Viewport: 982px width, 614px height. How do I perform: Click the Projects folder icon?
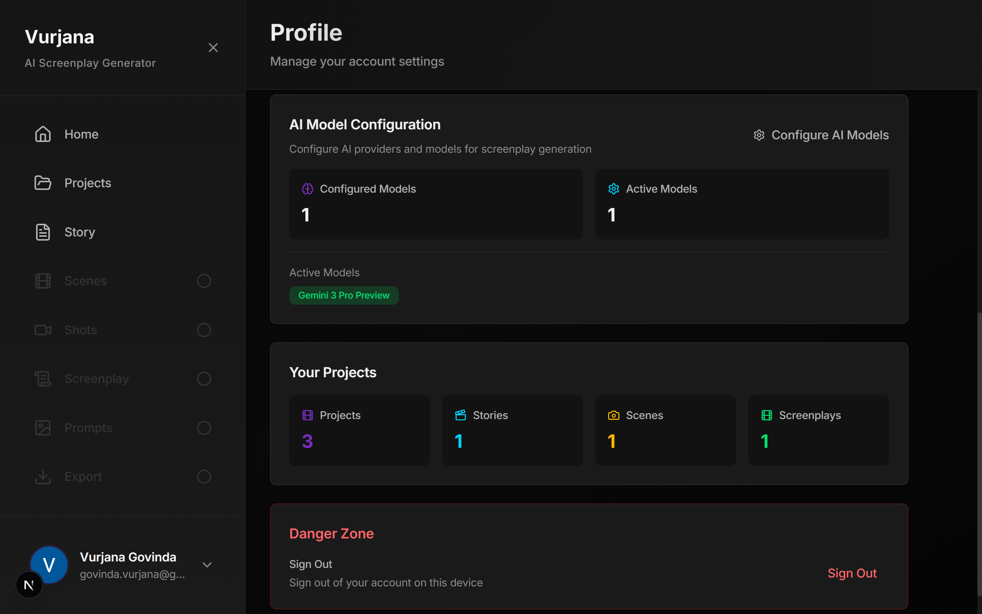[43, 183]
